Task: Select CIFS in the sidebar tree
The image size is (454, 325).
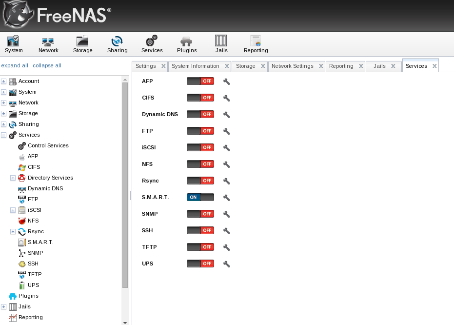Action: 34,167
